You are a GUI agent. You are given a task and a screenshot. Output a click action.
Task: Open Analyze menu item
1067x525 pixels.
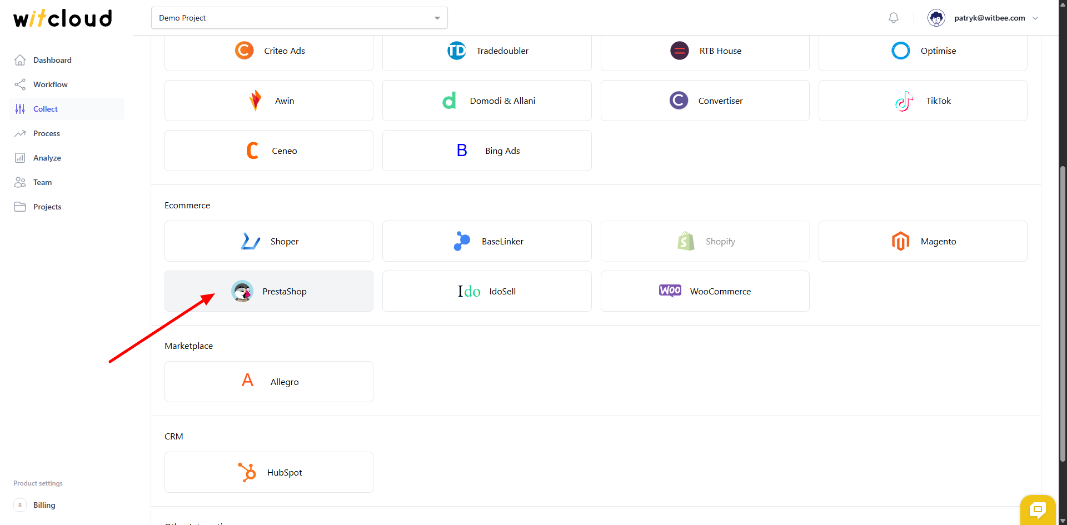tap(67, 158)
